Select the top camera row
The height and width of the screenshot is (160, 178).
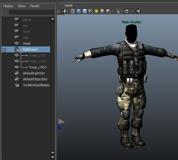point(26,26)
